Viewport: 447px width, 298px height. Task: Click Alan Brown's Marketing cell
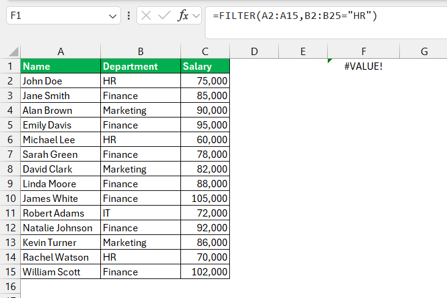pyautogui.click(x=141, y=110)
